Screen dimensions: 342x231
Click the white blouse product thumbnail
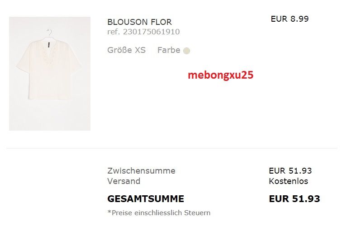50,74
